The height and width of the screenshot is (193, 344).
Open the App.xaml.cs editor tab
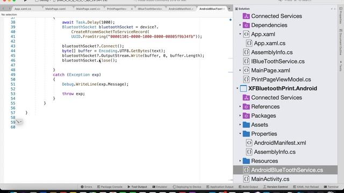click(x=23, y=9)
